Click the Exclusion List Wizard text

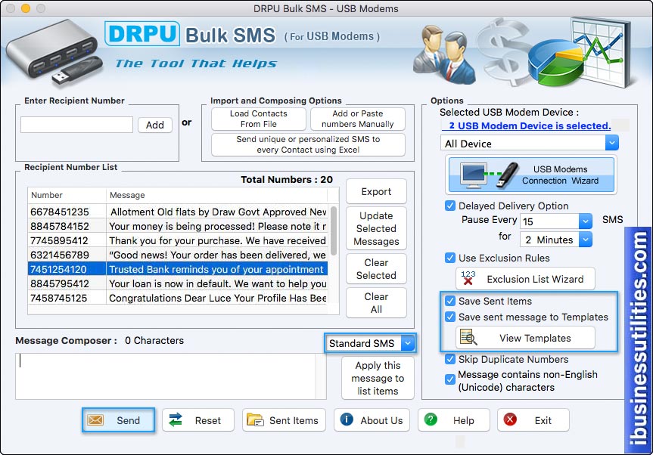click(x=535, y=279)
